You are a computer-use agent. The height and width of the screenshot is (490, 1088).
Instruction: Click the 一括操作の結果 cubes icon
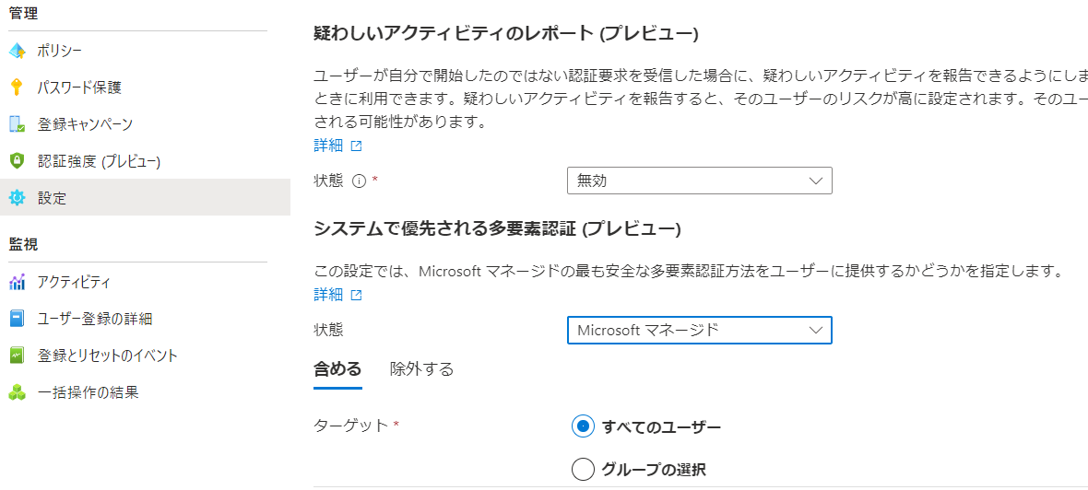click(17, 392)
